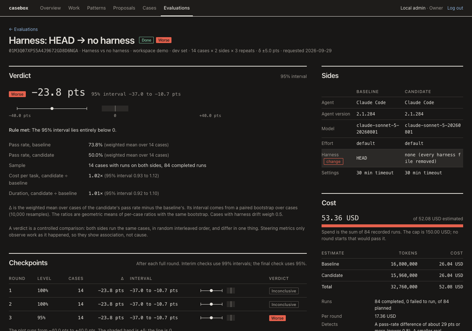Click the red Cost spend progress bar
This screenshot has height=331, width=472.
[392, 226]
